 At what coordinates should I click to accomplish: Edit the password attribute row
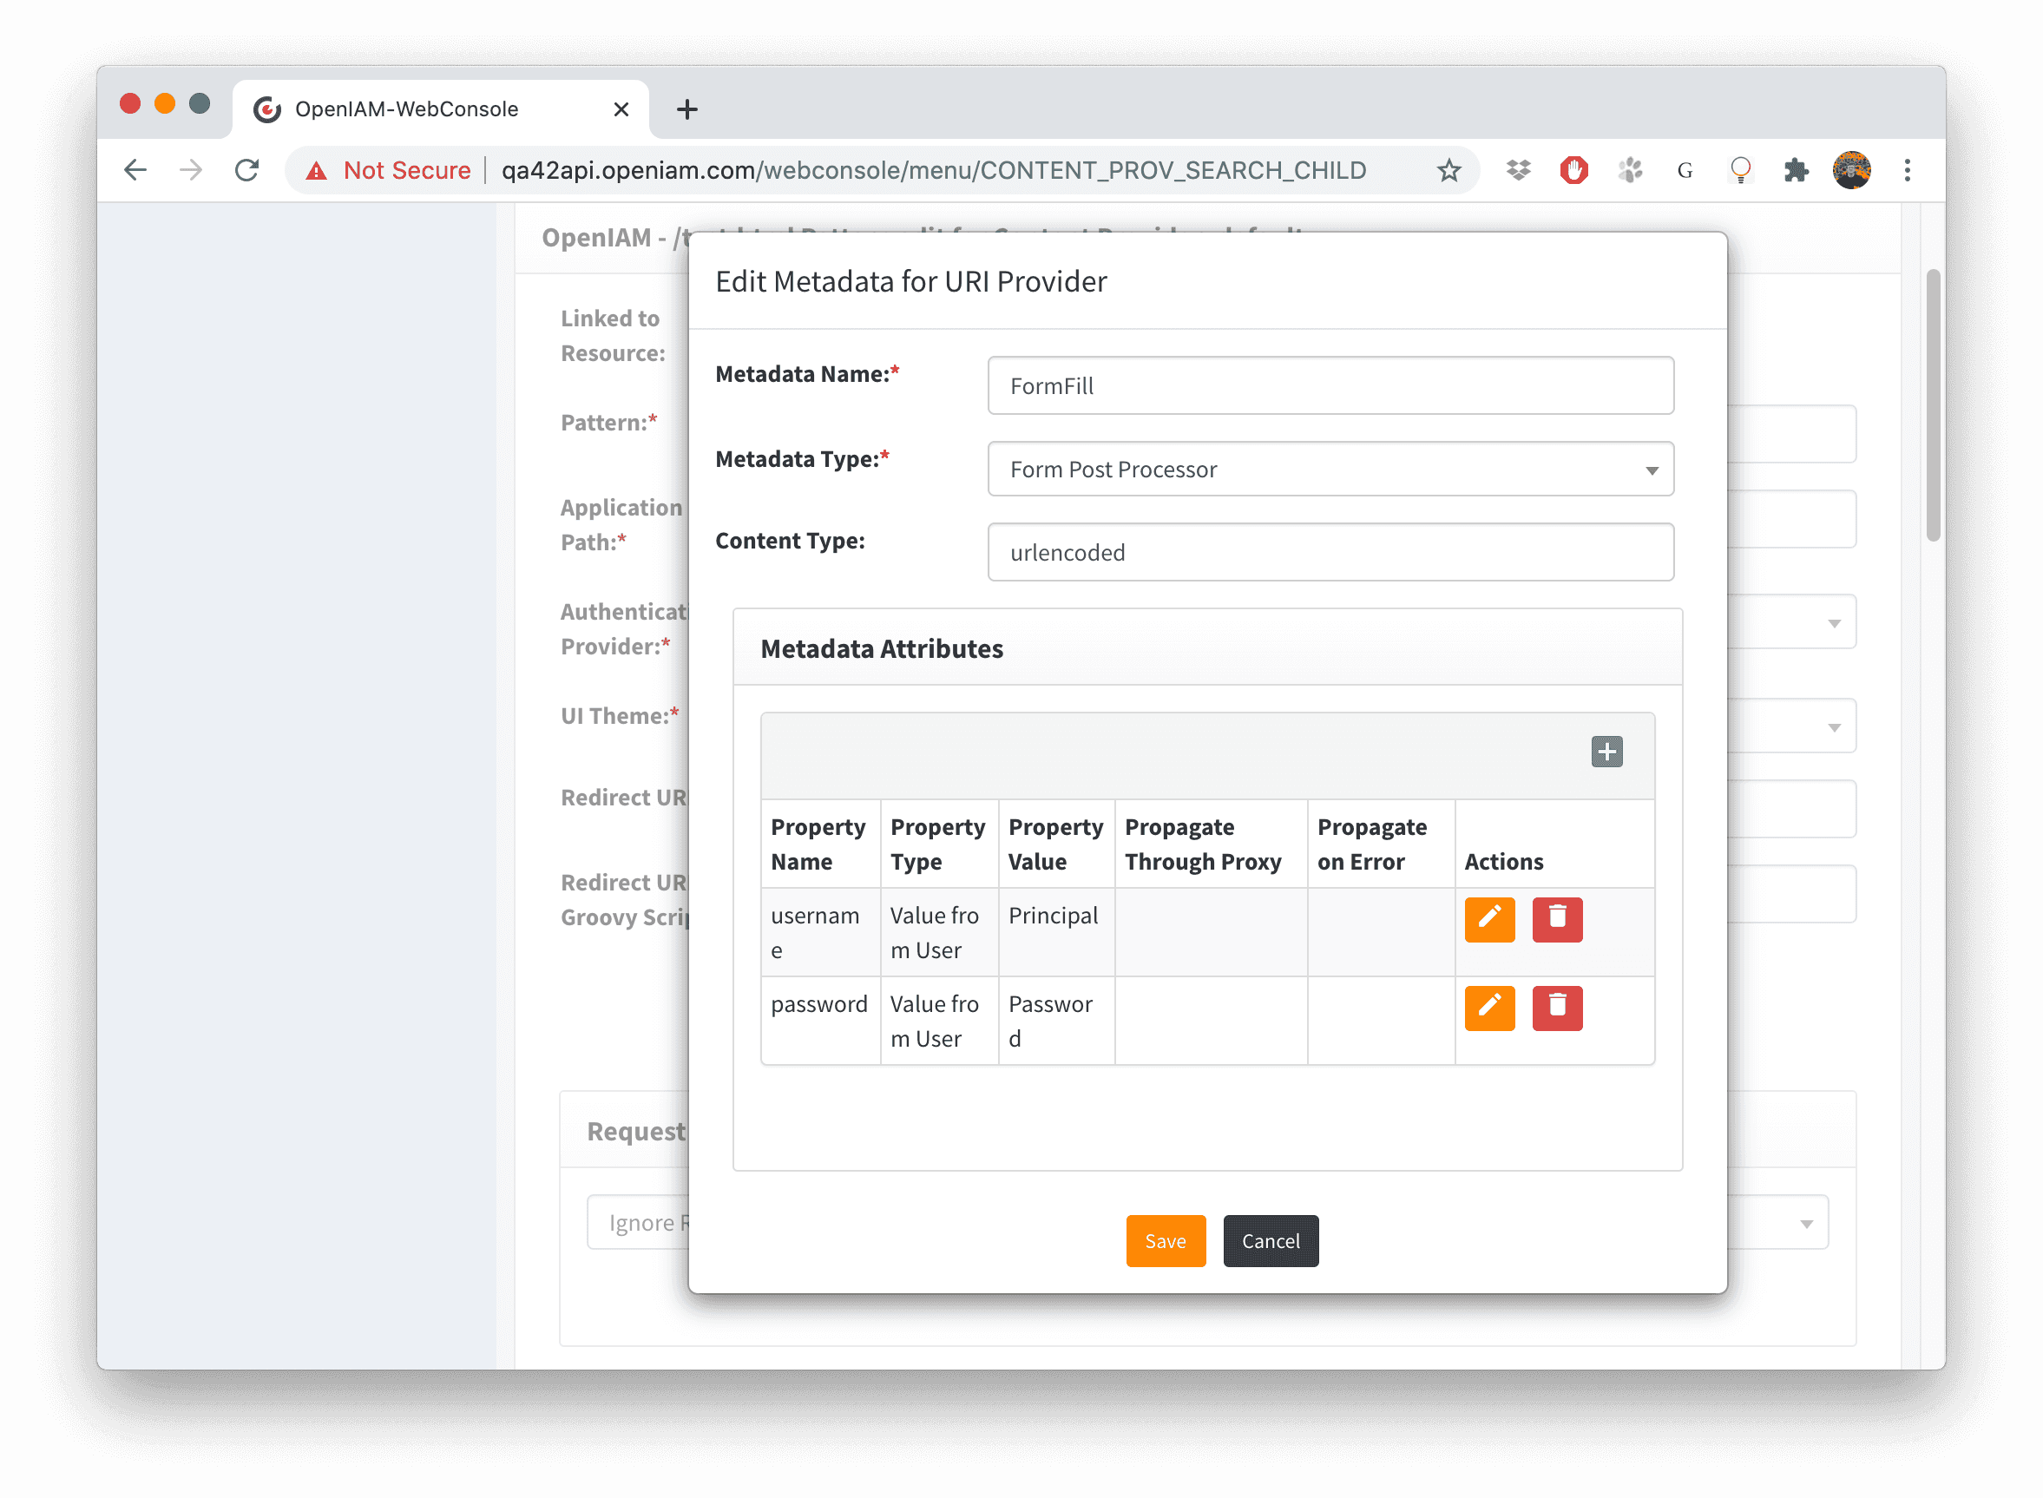(1489, 1008)
